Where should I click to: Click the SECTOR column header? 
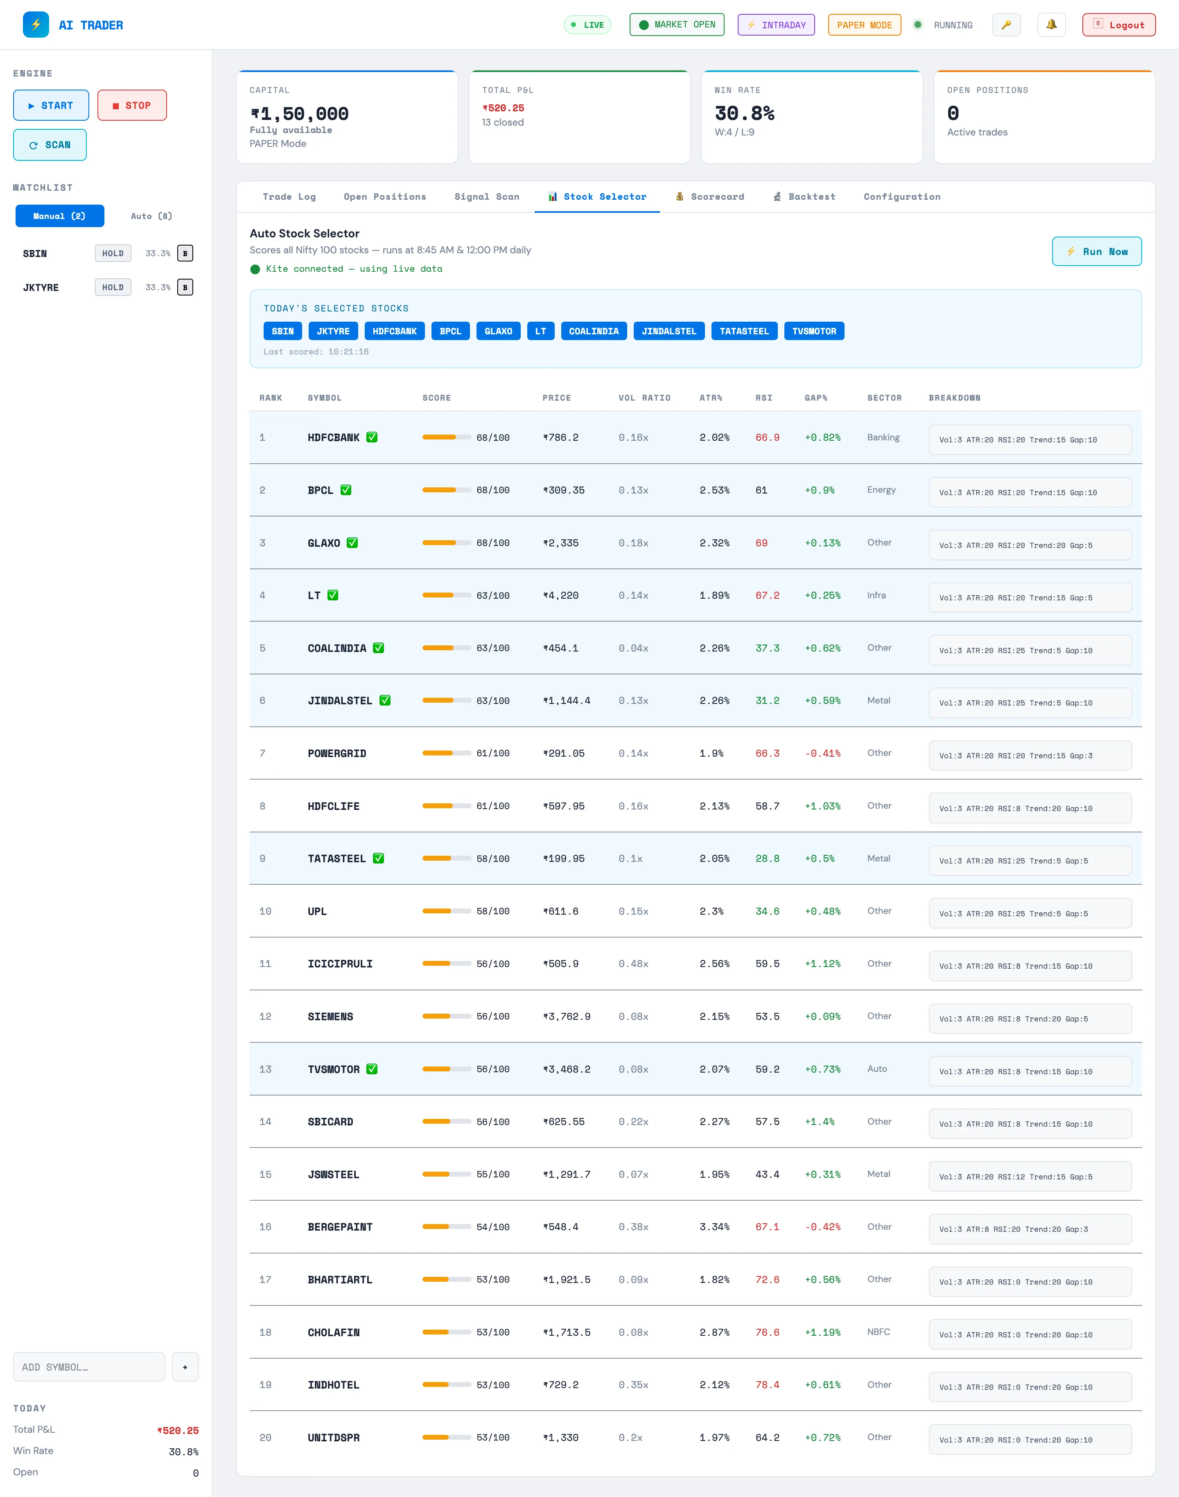pos(884,398)
